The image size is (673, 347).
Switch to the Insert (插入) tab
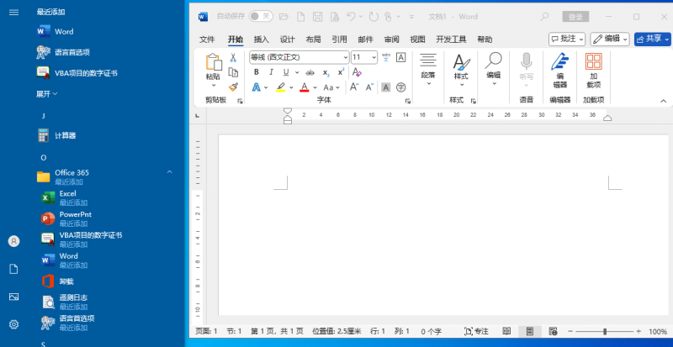(261, 39)
